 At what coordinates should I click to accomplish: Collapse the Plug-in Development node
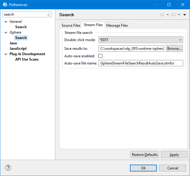6,54
